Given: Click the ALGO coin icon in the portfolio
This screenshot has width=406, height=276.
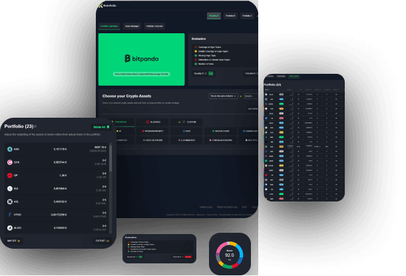Looking at the screenshot, I should click(x=10, y=228).
